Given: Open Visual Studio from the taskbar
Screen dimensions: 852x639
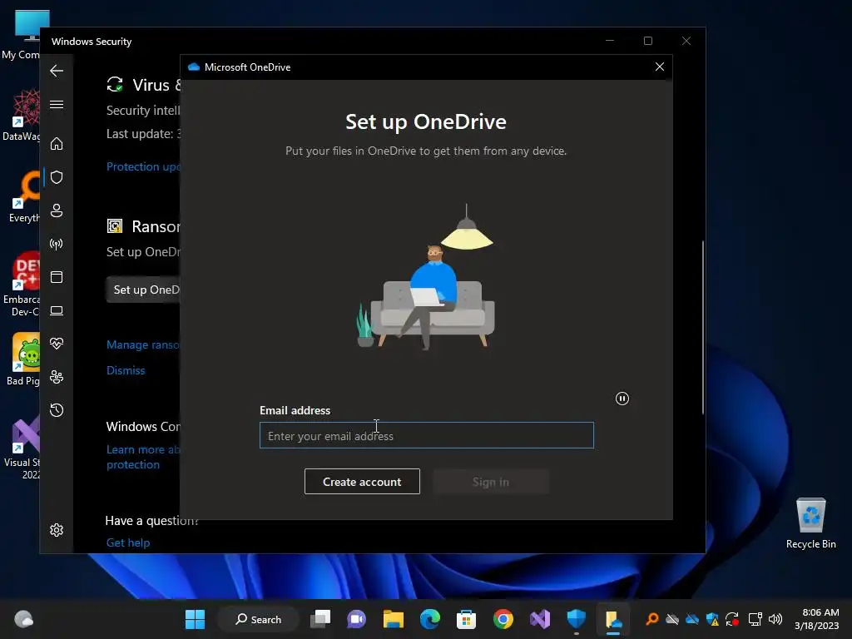Looking at the screenshot, I should [539, 619].
